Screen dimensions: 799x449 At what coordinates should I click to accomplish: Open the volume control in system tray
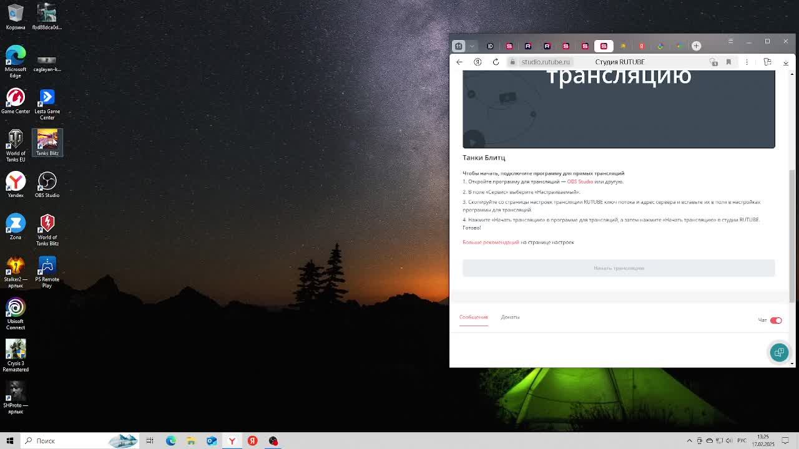coord(730,441)
